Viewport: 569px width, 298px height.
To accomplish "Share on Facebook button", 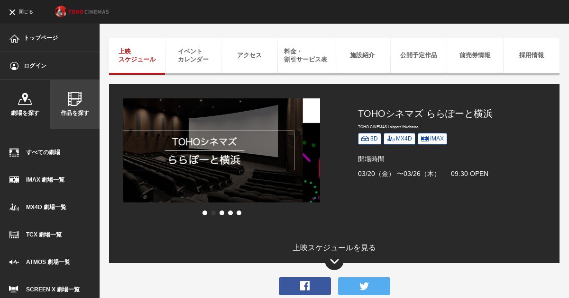I will pos(305,286).
